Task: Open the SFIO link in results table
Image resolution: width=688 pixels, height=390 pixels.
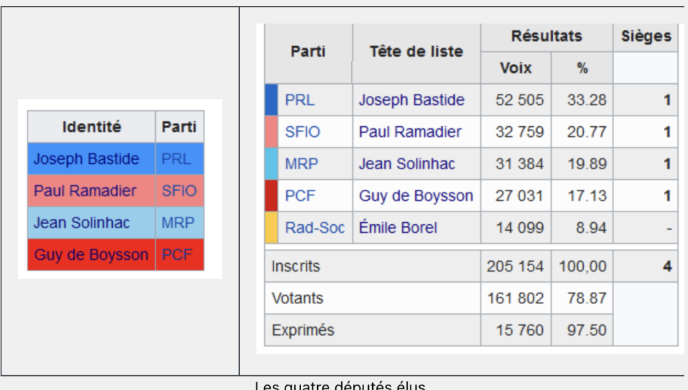Action: (302, 132)
